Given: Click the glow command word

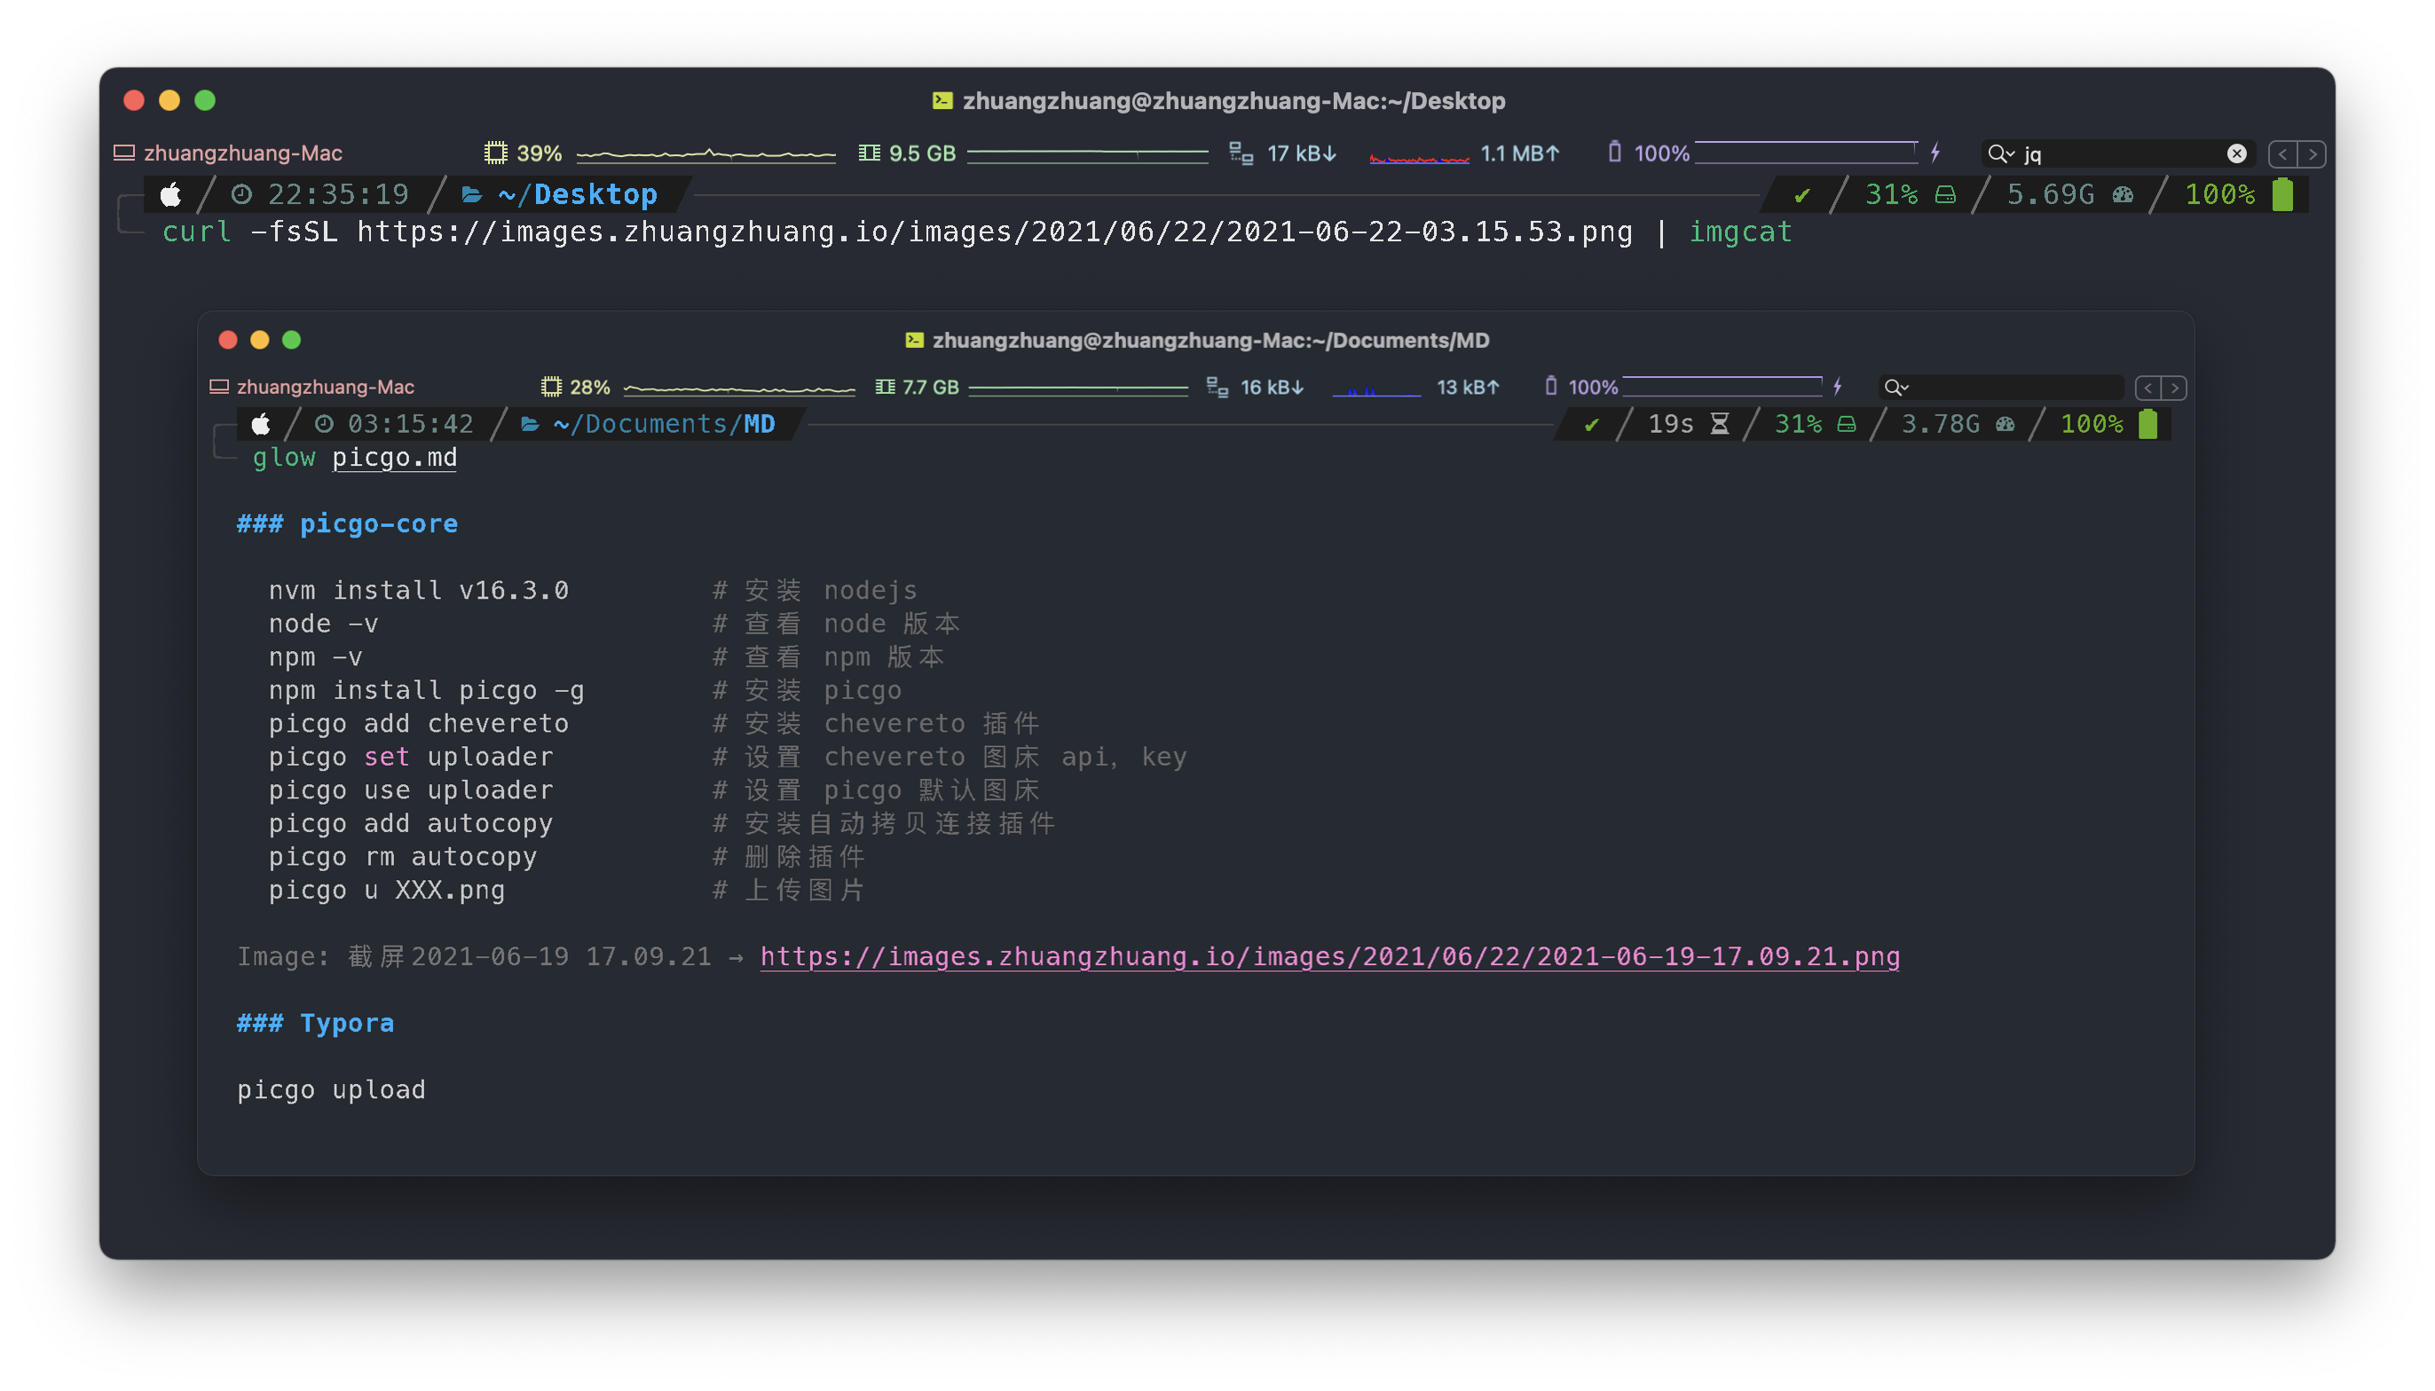Looking at the screenshot, I should click(284, 458).
